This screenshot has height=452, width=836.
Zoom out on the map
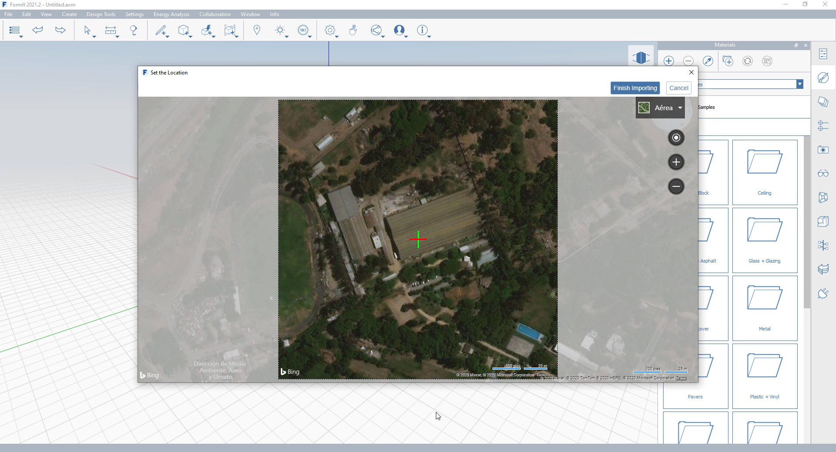[676, 187]
